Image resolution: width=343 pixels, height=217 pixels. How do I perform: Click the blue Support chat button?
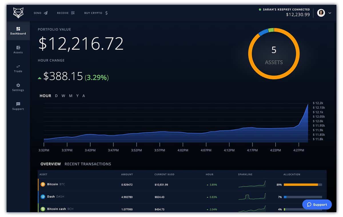[317, 204]
